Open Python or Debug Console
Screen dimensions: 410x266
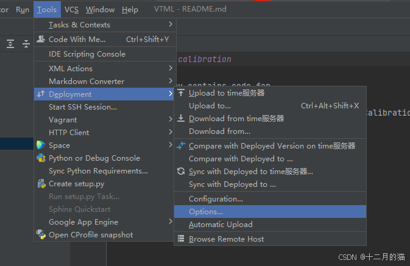point(104,158)
